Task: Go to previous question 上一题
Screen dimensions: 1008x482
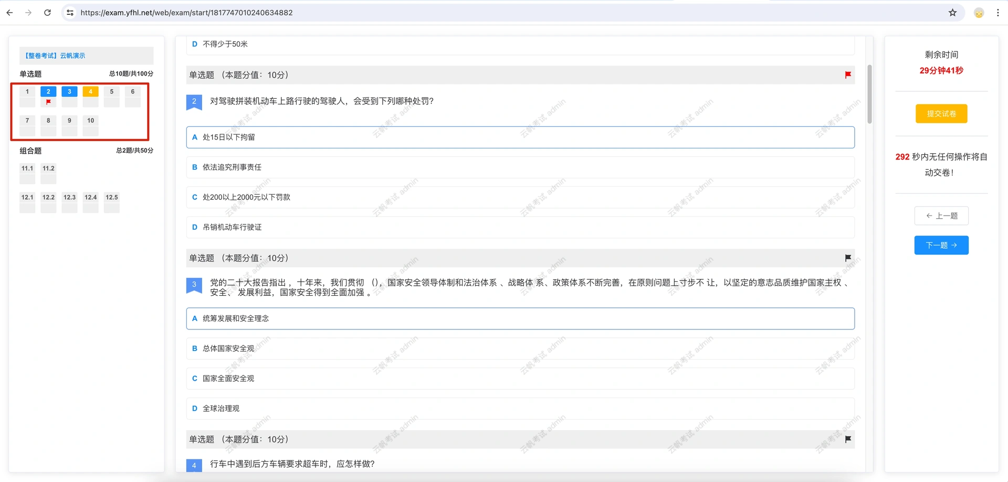Action: 941,216
